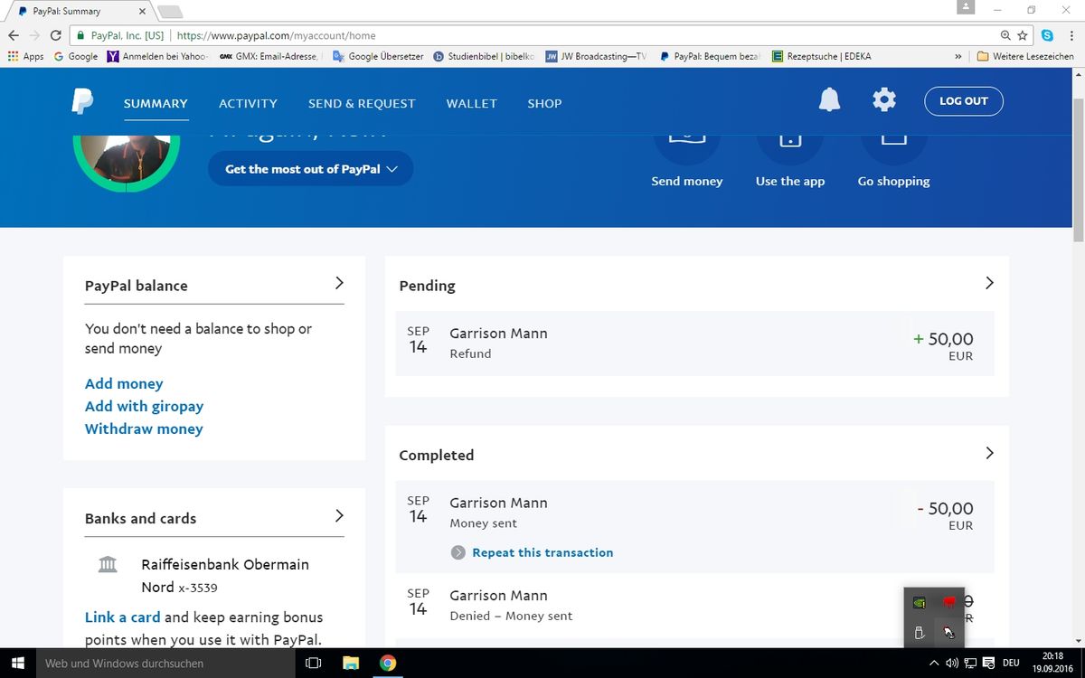Click the zoom magnifier in address bar
Screen dimensions: 1085x678
pyautogui.click(x=1005, y=35)
